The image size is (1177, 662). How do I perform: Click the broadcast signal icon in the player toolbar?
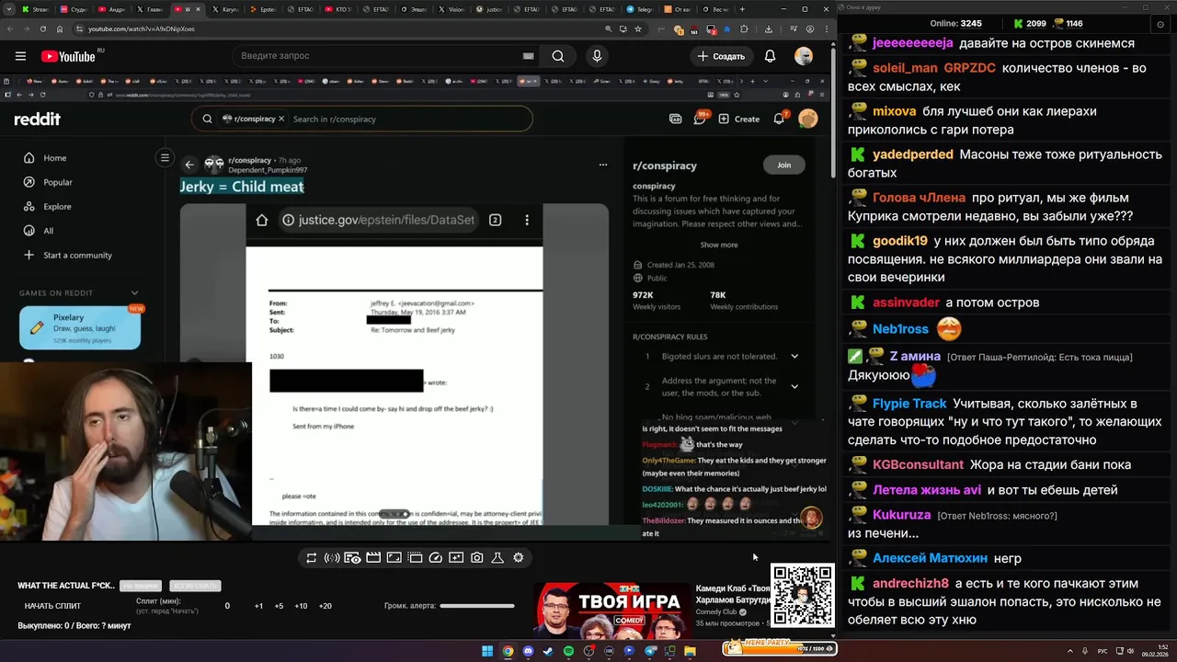coord(332,557)
